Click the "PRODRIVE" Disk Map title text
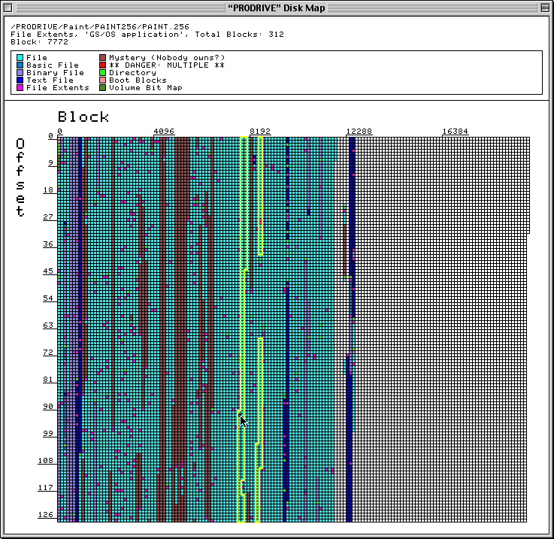554x539 pixels. pos(277,8)
